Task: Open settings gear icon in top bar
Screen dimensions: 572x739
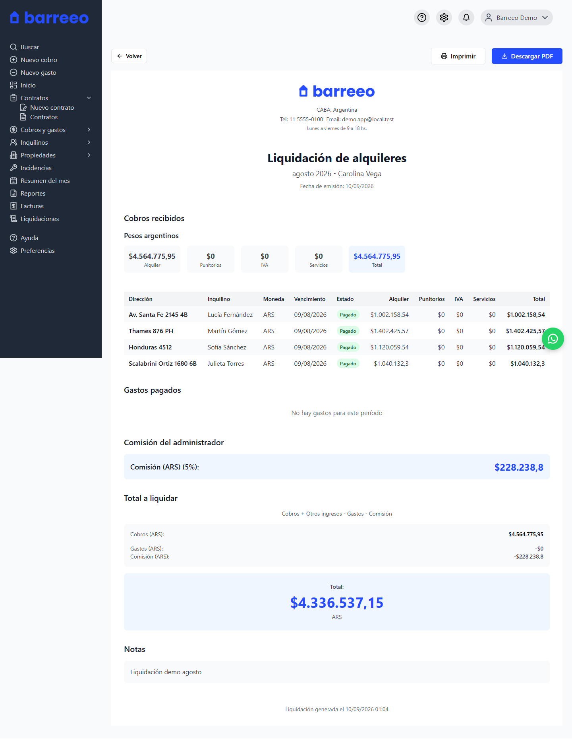Action: point(444,17)
